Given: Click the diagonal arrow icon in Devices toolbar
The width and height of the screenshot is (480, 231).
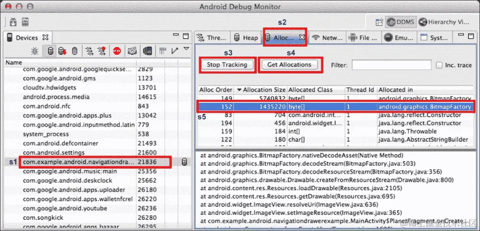Looking at the screenshot, I should (x=175, y=51).
